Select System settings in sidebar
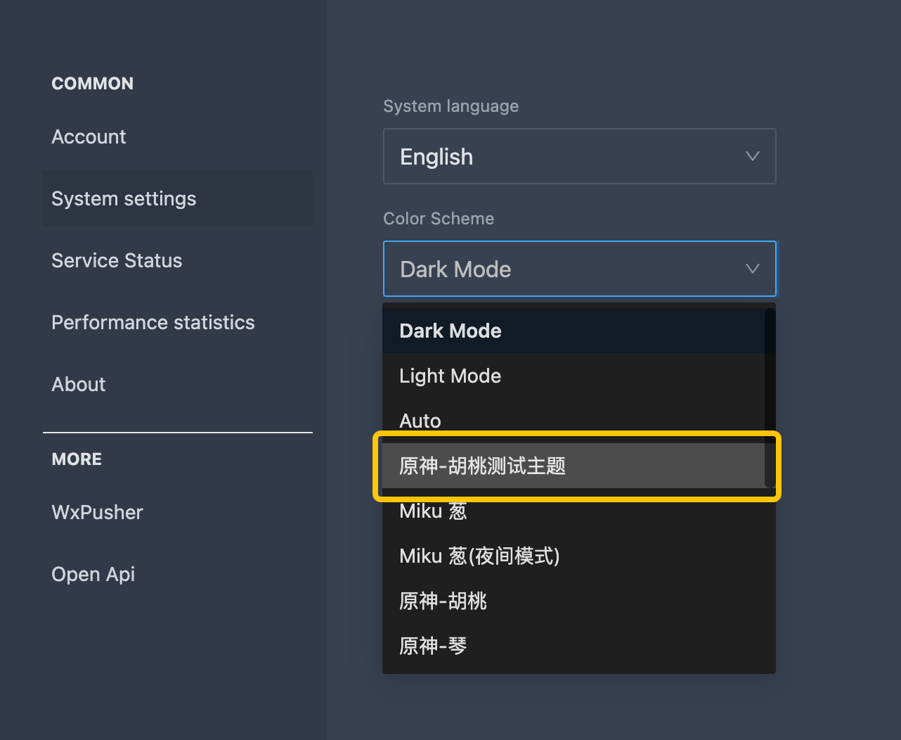This screenshot has height=740, width=901. coord(124,198)
